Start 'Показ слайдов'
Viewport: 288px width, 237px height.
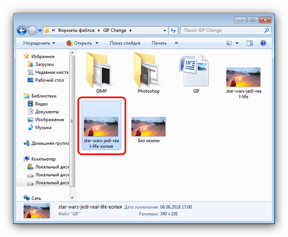125,43
